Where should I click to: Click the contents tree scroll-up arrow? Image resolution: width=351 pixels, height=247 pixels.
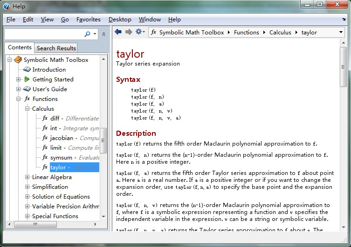click(103, 59)
